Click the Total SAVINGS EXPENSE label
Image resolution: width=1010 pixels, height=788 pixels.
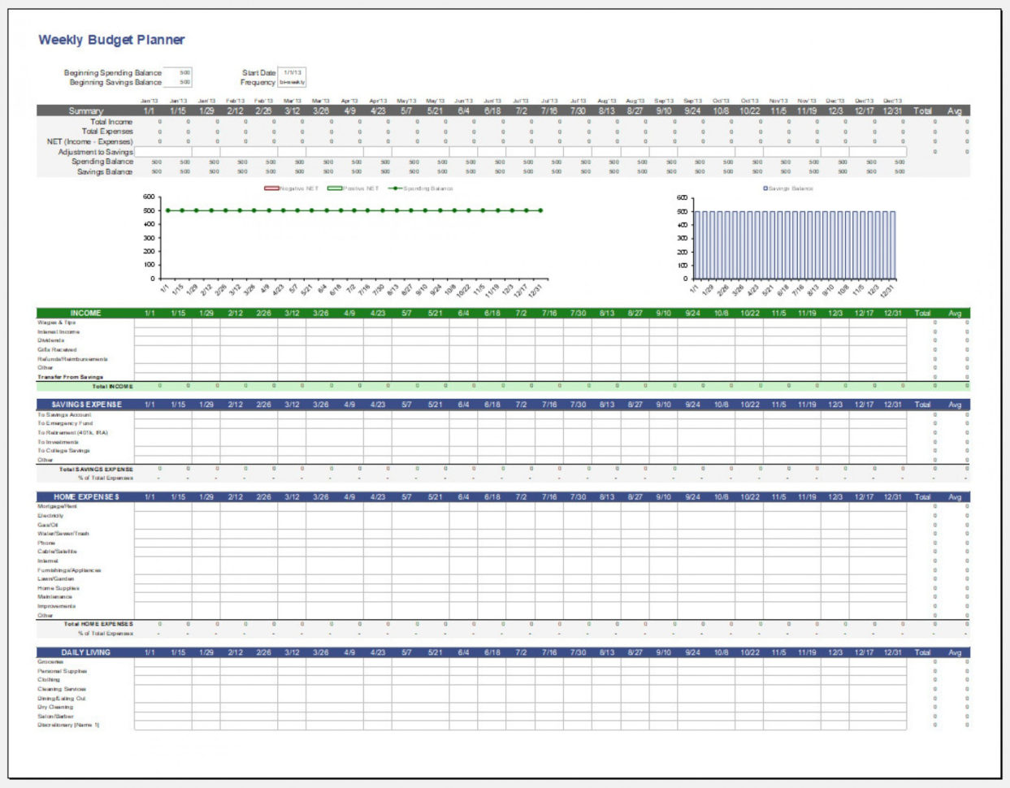[96, 469]
